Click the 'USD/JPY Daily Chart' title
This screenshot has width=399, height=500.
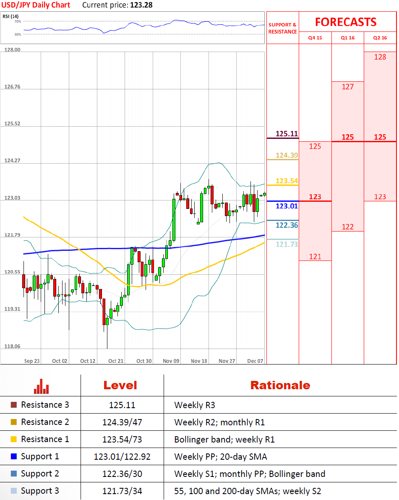pyautogui.click(x=36, y=5)
